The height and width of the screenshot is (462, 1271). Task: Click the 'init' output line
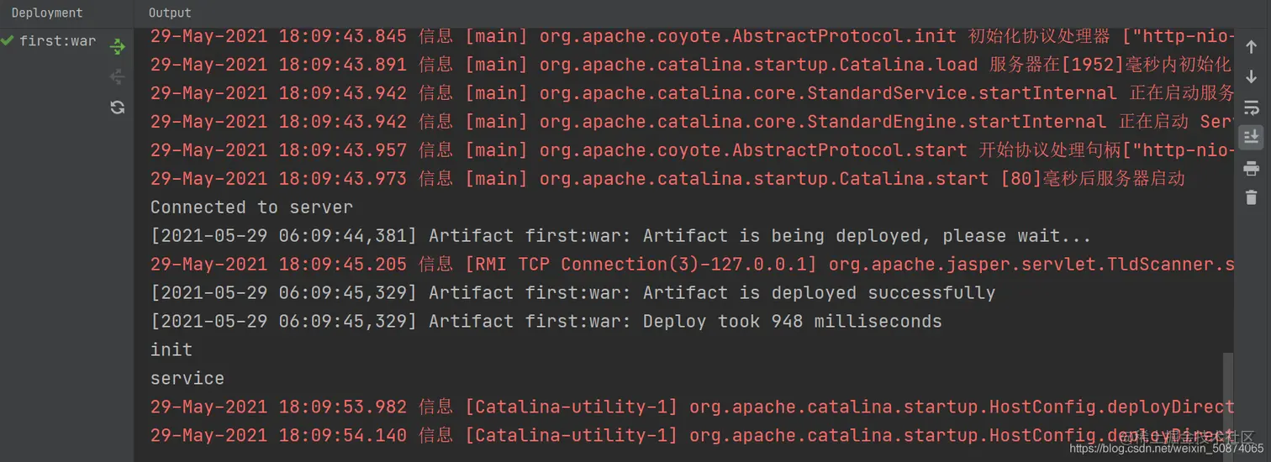click(171, 349)
